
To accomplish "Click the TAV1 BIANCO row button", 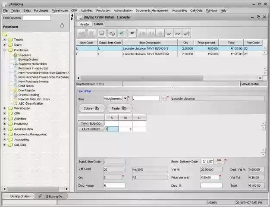I will pos(91,124).
